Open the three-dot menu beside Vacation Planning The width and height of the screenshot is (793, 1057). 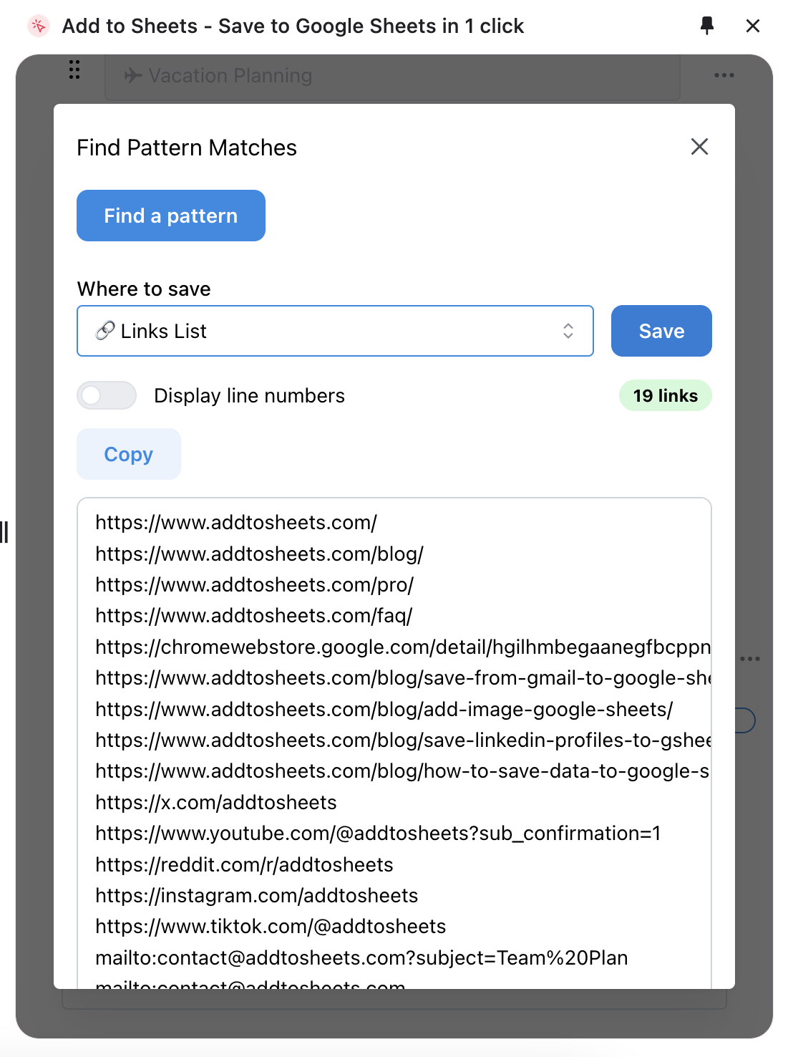tap(724, 75)
